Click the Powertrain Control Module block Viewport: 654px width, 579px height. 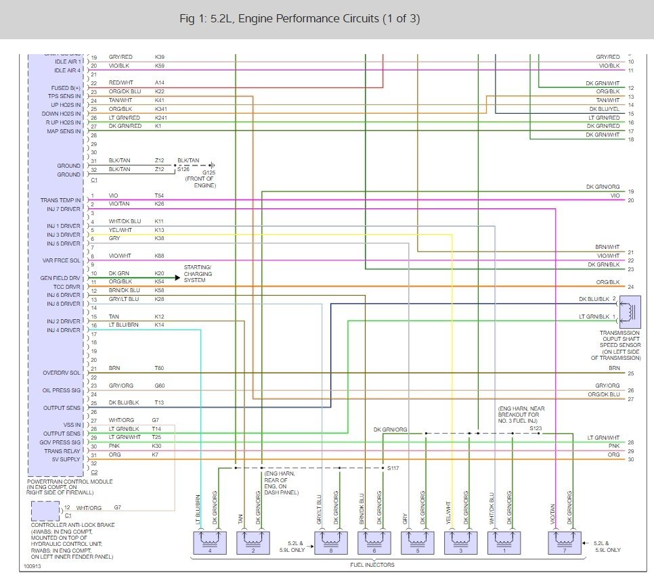click(56, 265)
